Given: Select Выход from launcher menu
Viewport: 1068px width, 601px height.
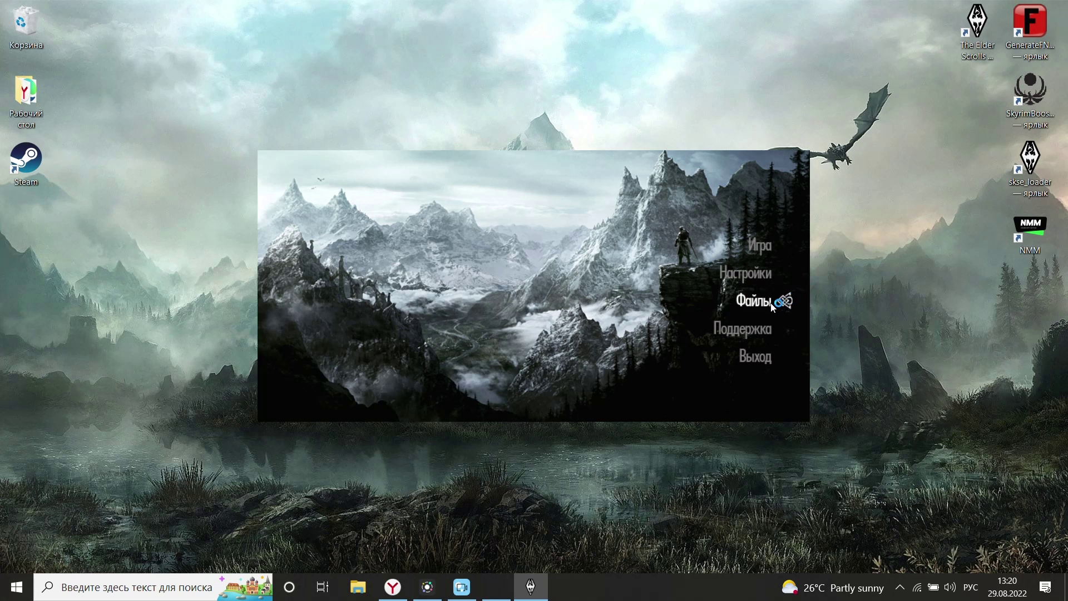Looking at the screenshot, I should point(755,357).
